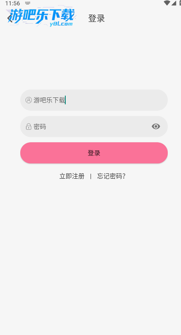
Task: Open the 忘记密码? link
Action: [111, 176]
